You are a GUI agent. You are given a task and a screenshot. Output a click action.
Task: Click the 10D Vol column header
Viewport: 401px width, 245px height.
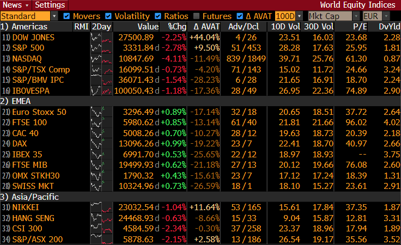coord(285,27)
